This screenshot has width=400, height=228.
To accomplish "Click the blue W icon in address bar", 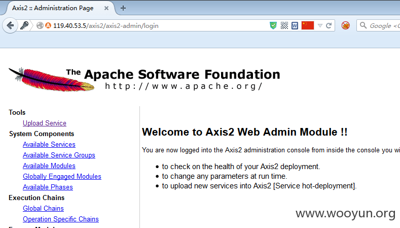I will (295, 25).
